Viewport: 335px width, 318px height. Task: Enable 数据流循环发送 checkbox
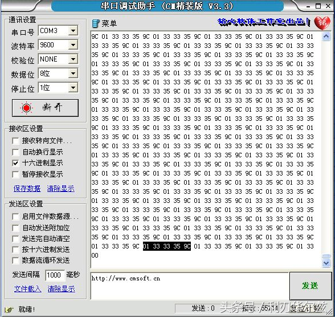point(15,260)
